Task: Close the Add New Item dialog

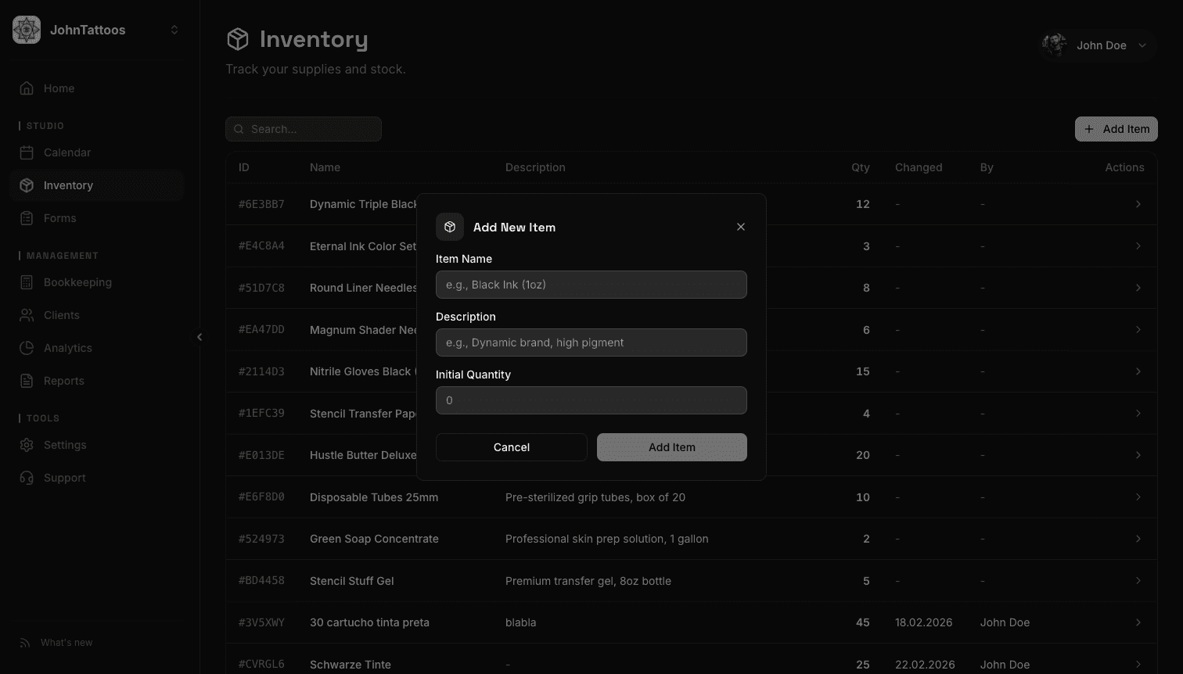Action: (x=740, y=227)
